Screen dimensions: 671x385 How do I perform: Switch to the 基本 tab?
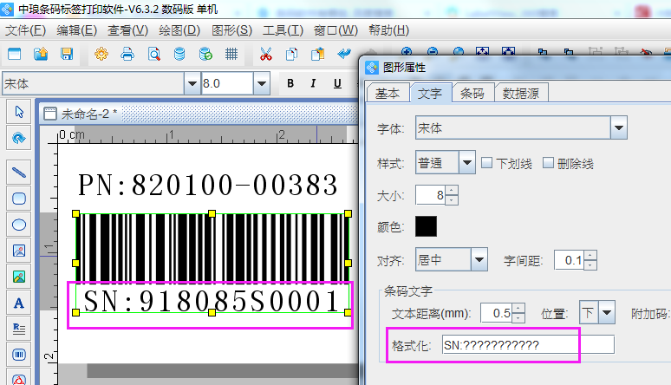388,94
